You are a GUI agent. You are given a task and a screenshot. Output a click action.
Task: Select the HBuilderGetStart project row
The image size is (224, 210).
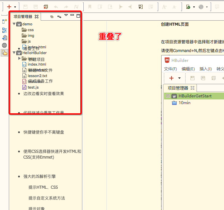[194, 96]
